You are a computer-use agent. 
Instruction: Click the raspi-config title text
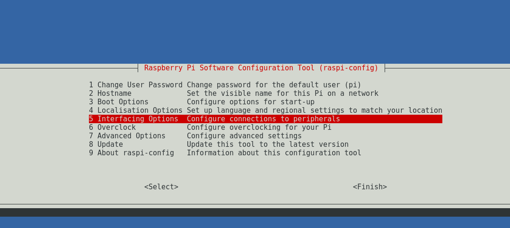coord(261,68)
